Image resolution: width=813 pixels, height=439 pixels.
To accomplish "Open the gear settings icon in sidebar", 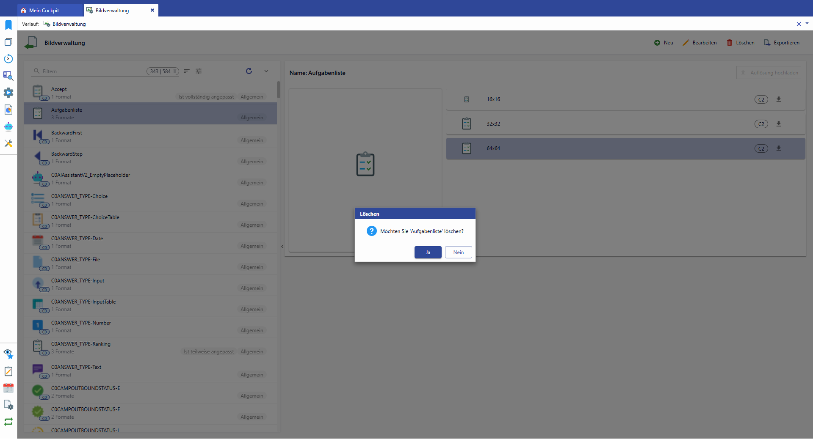I will [8, 93].
